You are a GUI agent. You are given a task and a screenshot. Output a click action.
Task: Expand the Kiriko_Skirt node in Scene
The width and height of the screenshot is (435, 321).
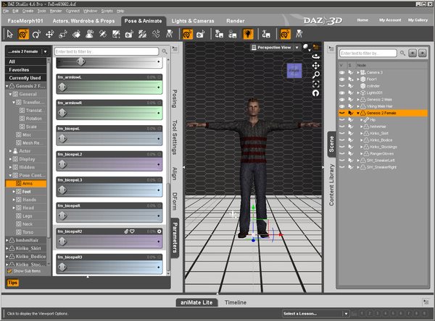362,133
